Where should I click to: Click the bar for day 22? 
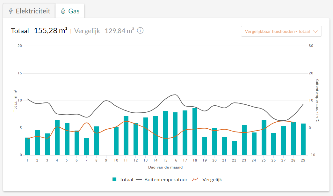[x=234, y=148]
